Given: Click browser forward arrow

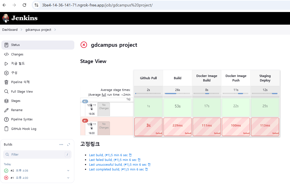Looking at the screenshot, I should pos(14,5).
